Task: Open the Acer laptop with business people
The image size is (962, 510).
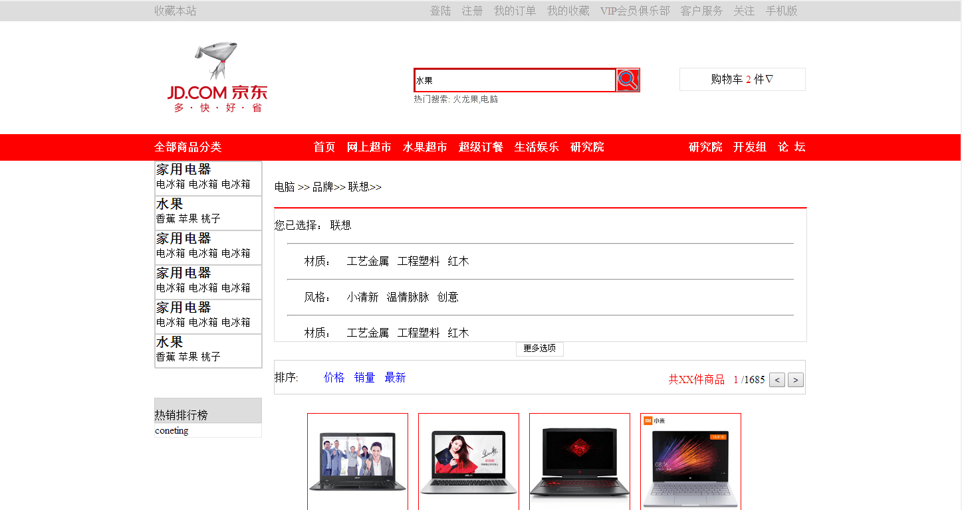Action: click(358, 461)
